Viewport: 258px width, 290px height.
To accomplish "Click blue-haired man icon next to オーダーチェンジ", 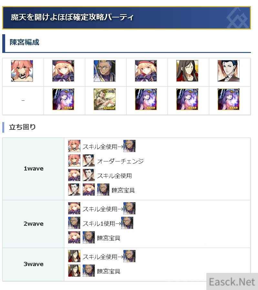I will [88, 161].
